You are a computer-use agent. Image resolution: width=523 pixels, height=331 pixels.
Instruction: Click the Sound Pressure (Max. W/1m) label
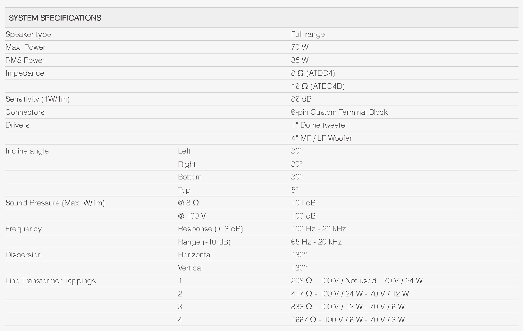click(x=55, y=203)
